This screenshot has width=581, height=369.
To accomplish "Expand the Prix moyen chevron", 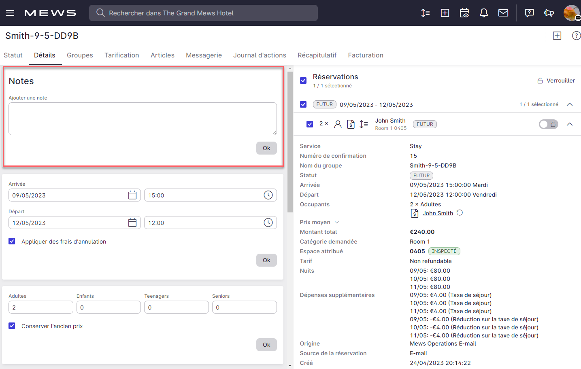I will pyautogui.click(x=336, y=222).
